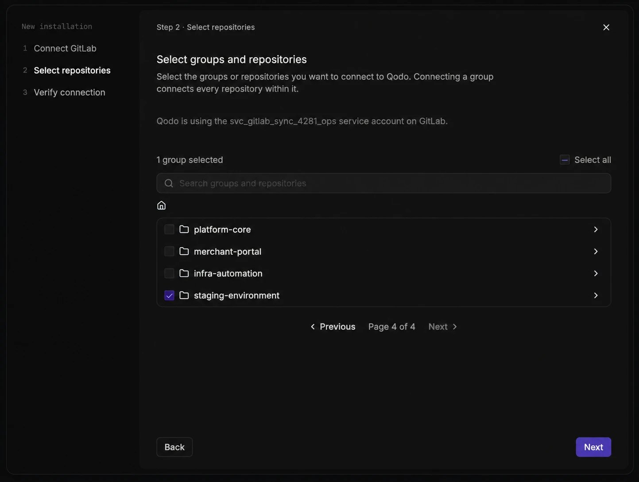This screenshot has height=482, width=639.
Task: Check the infra-automation group checkbox
Action: point(169,273)
